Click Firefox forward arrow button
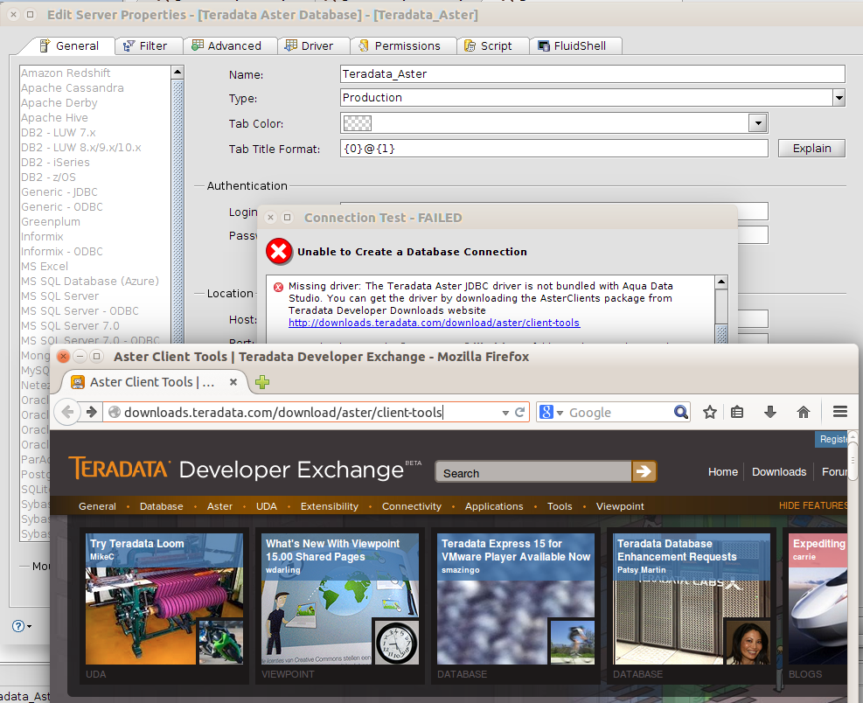The width and height of the screenshot is (863, 703). pyautogui.click(x=91, y=412)
